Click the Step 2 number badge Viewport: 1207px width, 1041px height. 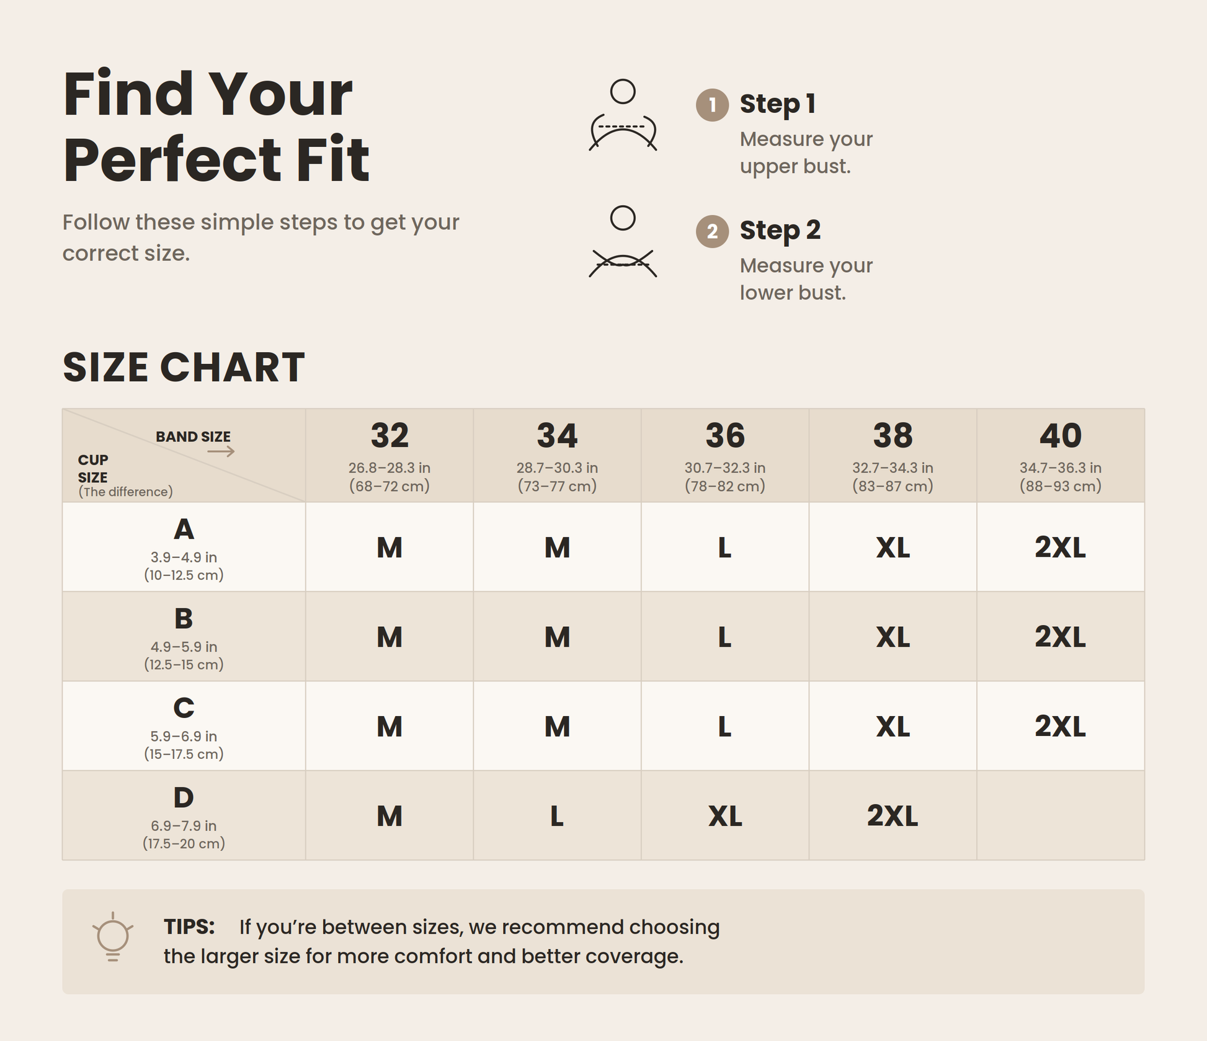(712, 231)
